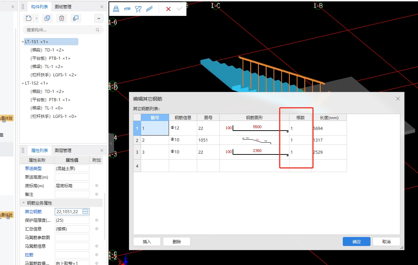Select LT-1S1 <1> in component tree
This screenshot has height=265, width=418.
(x=51, y=42)
